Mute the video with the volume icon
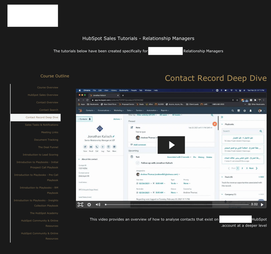 tap(98, 204)
